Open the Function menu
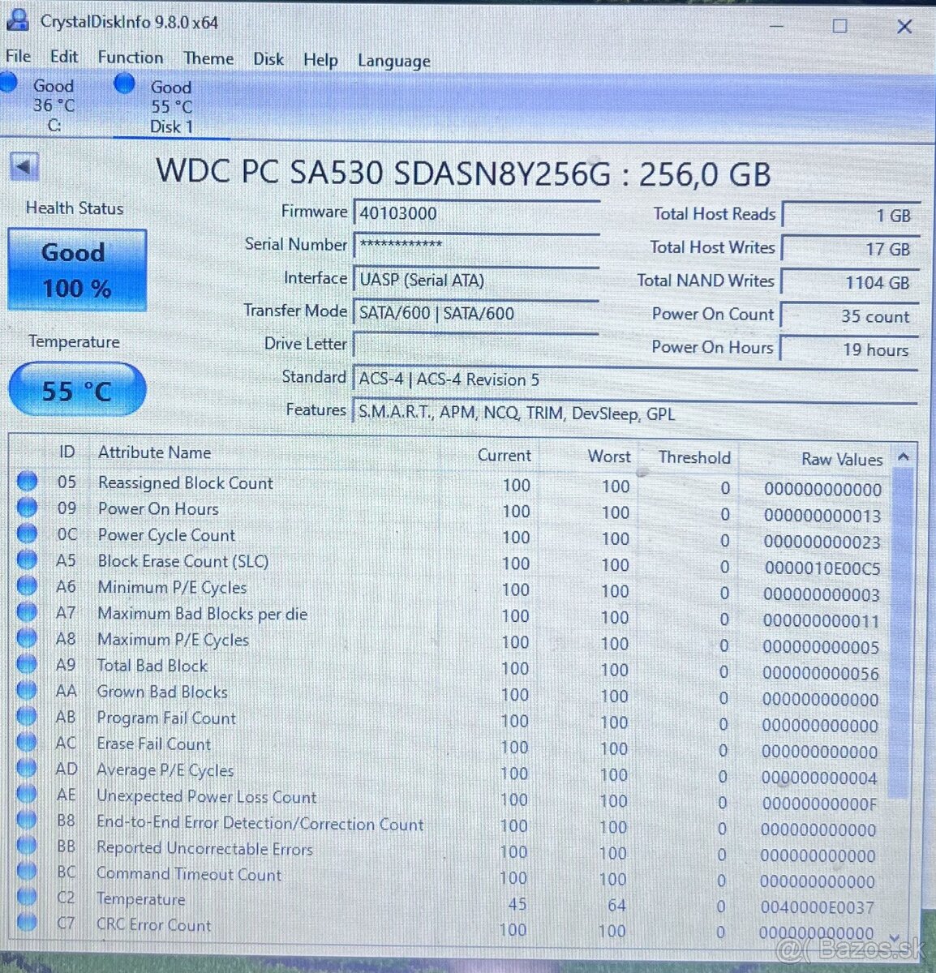936x973 pixels. pyautogui.click(x=131, y=58)
